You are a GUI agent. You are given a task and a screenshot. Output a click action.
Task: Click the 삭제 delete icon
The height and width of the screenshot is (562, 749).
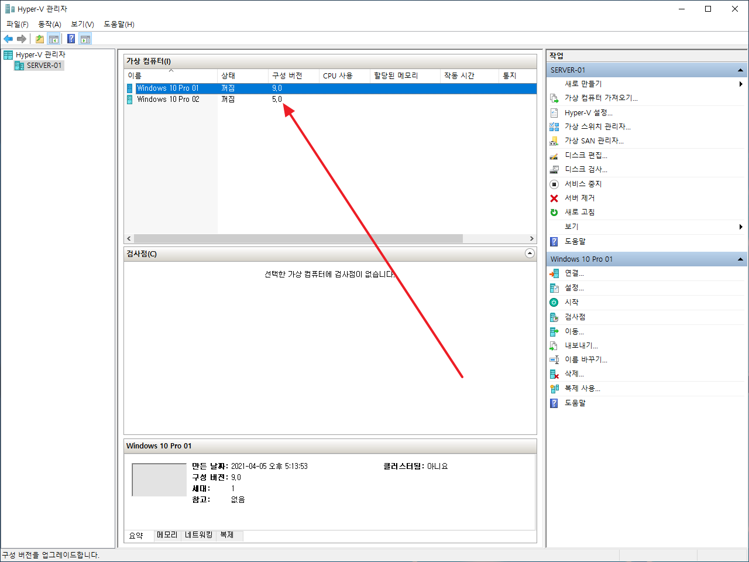(x=554, y=374)
